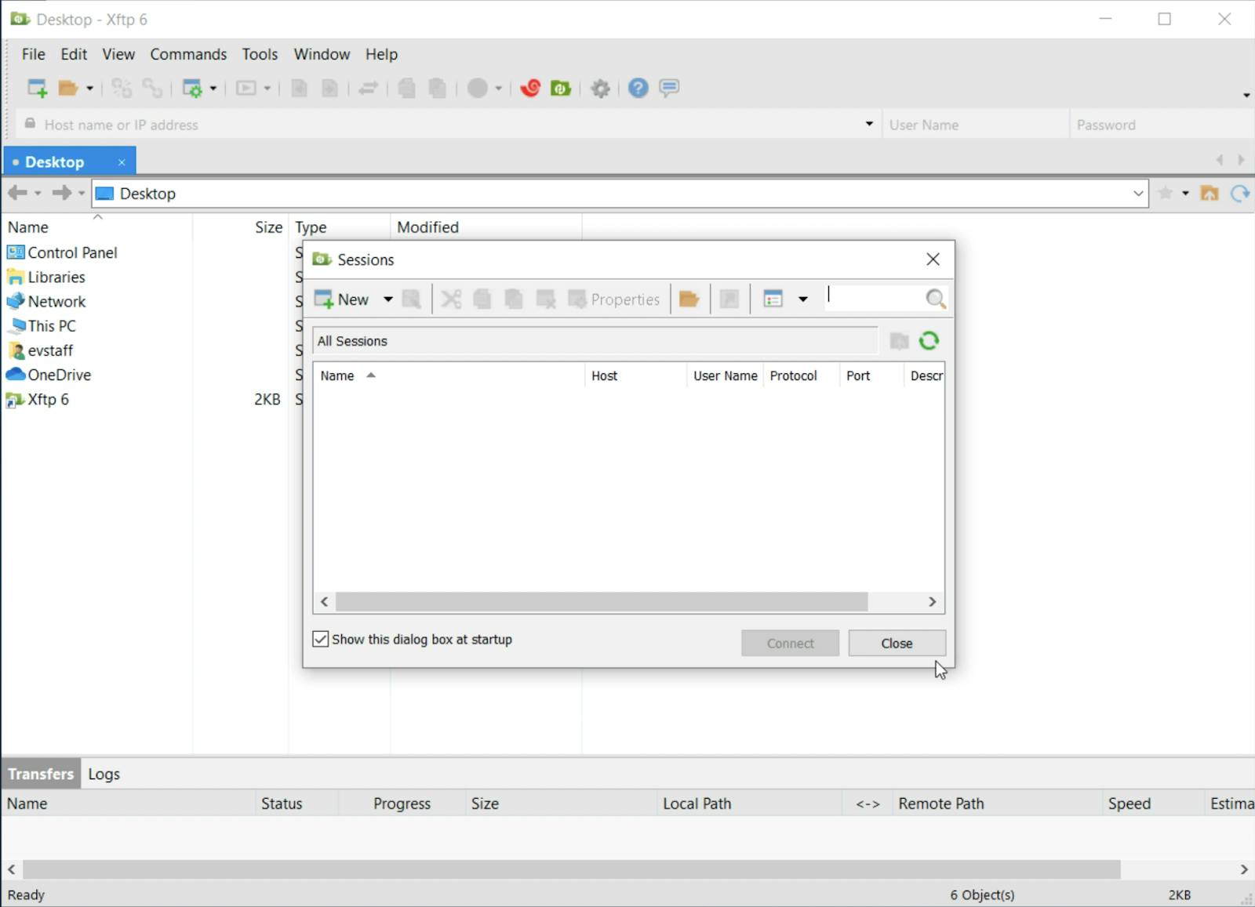This screenshot has height=907, width=1255.
Task: Open the Window menu
Action: pos(322,54)
